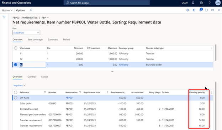Image resolution: width=222 pixels, height=130 pixels.
Task: Click the search magnifier icon in action bar
Action: coord(31,10)
